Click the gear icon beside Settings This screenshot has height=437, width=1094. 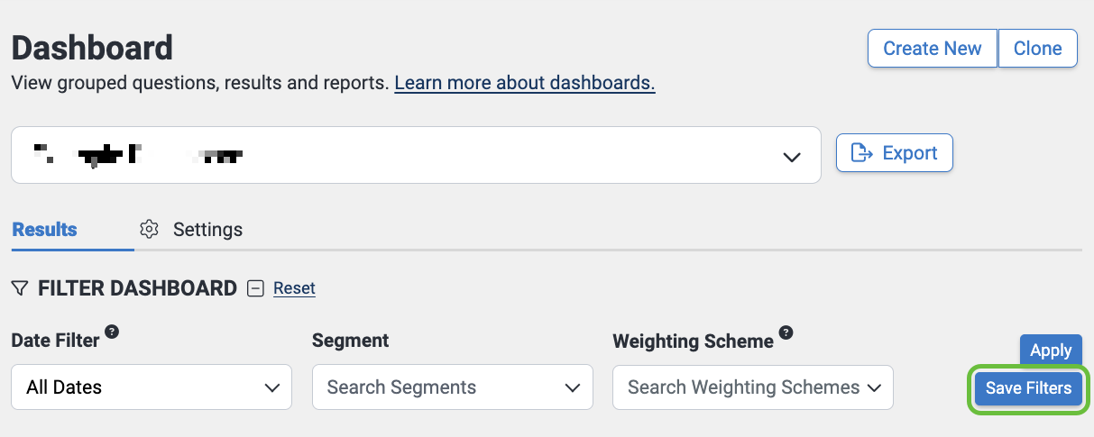tap(150, 229)
